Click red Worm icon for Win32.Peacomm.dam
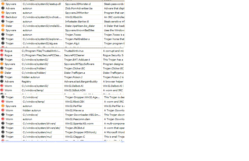249x161 pixels. tap(3, 119)
